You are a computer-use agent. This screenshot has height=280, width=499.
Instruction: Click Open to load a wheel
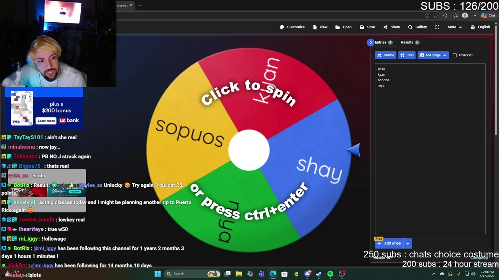coord(343,27)
